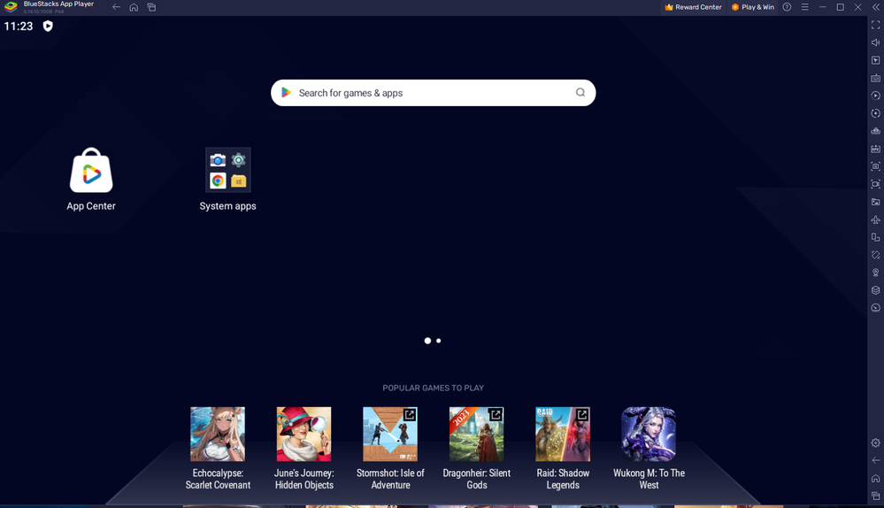Toggle airplane mode icon in the sidebar
Viewport: 884px width, 508px height.
(875, 219)
